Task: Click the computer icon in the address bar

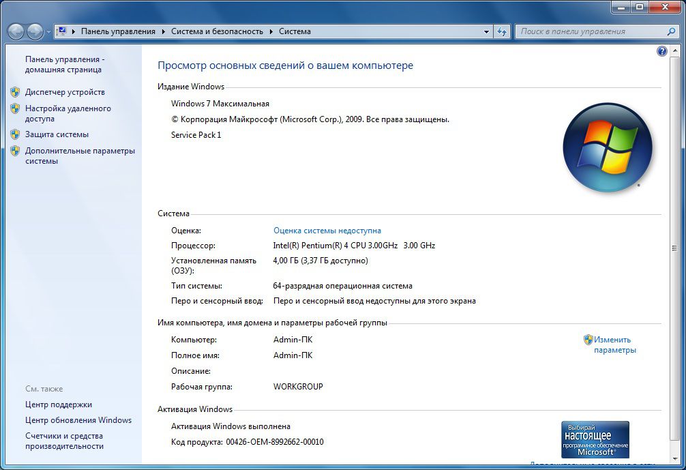Action: pos(61,31)
